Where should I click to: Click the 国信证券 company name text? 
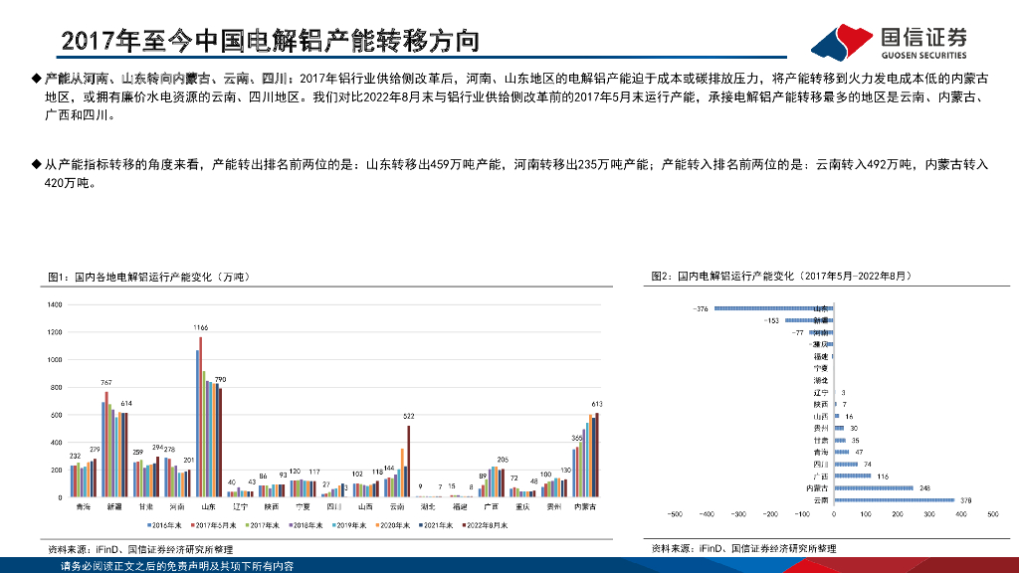coord(923,36)
